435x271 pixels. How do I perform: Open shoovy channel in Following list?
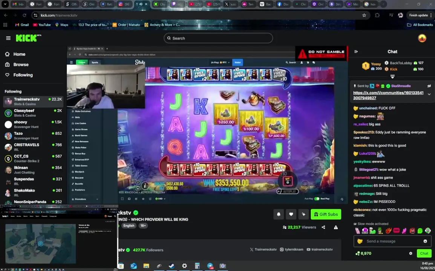[33, 125]
